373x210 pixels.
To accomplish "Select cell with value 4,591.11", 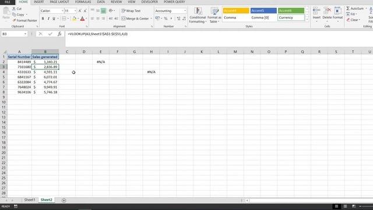I will pos(45,72).
